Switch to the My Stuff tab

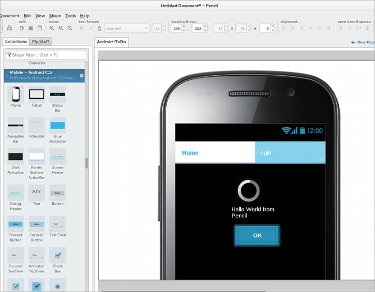pyautogui.click(x=40, y=42)
